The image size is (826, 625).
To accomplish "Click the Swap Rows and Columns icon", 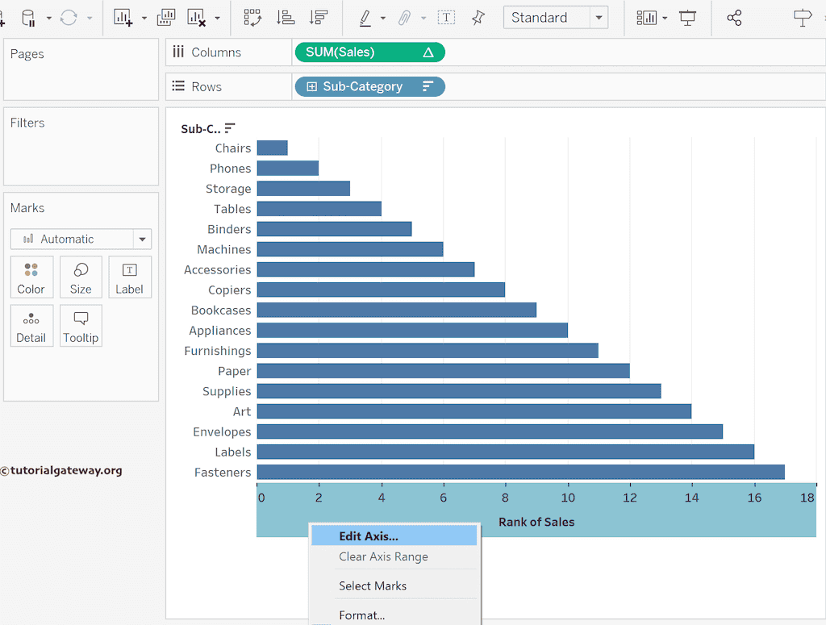I will [x=252, y=18].
